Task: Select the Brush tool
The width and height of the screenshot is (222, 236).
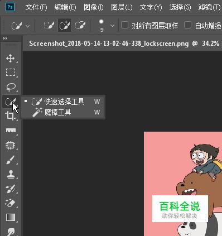Action: tap(11, 160)
